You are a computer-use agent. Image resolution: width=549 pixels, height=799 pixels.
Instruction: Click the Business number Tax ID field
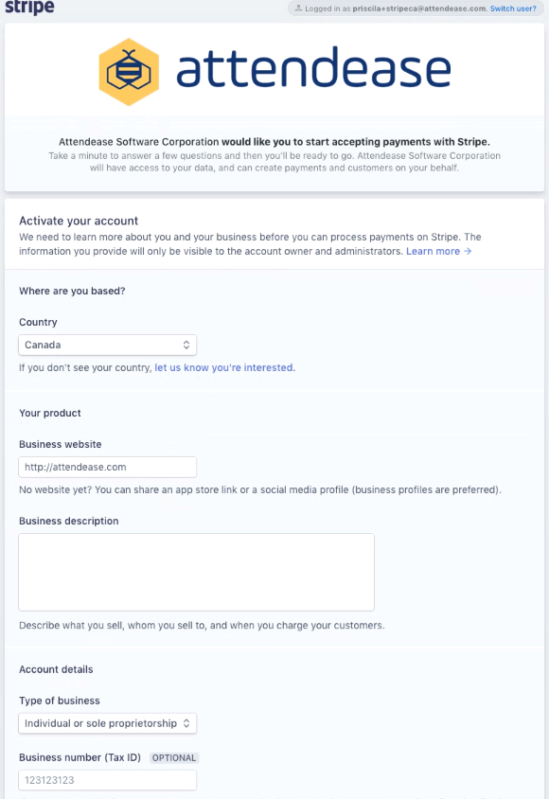107,780
